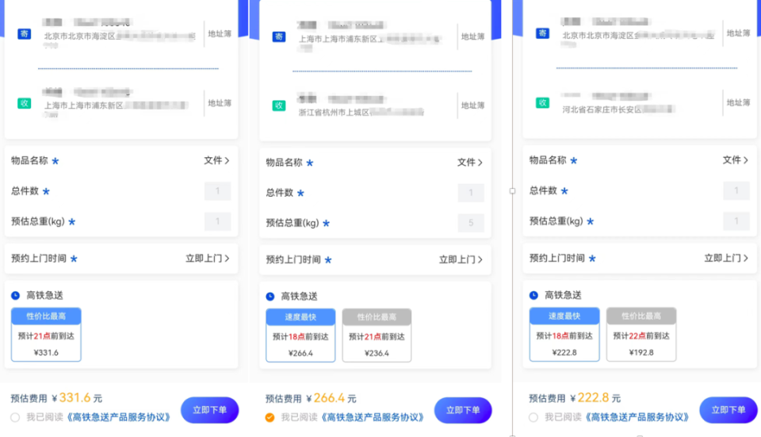Open 物品名称 文件 selector in Shanghai-Hangzhou order
The width and height of the screenshot is (761, 437).
(x=470, y=162)
